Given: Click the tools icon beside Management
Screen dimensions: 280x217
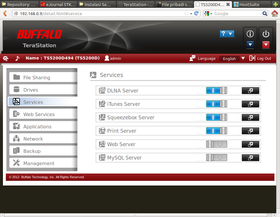Looking at the screenshot, I should tap(16, 163).
